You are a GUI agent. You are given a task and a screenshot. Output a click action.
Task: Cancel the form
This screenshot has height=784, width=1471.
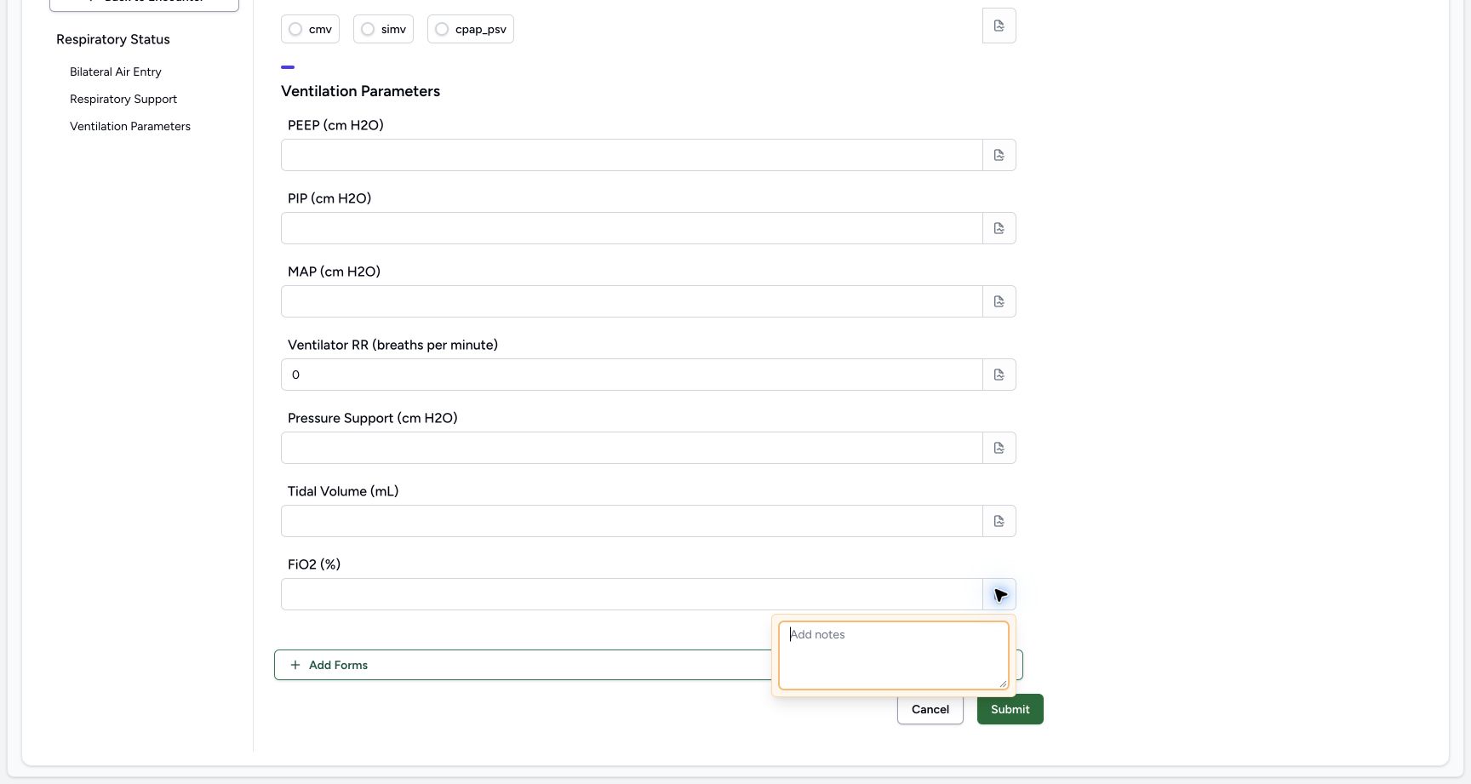pos(930,709)
